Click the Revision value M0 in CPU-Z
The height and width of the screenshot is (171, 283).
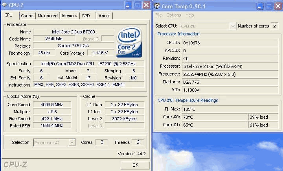pyautogui.click(x=134, y=78)
